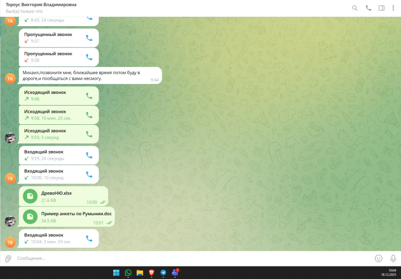Click 'Входящий звонок' label at 9:59
Viewport: 401px width, 279px height.
click(x=44, y=152)
